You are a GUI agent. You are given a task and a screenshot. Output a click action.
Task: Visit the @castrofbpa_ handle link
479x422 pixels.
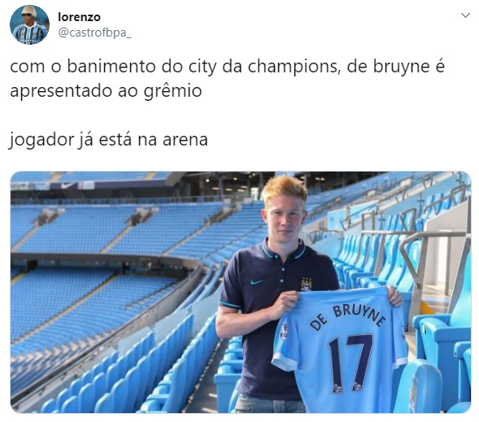coord(94,33)
